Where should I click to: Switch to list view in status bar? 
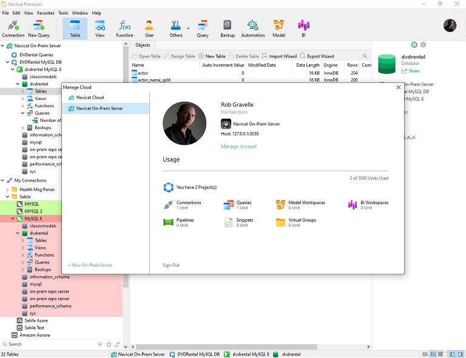(425, 354)
